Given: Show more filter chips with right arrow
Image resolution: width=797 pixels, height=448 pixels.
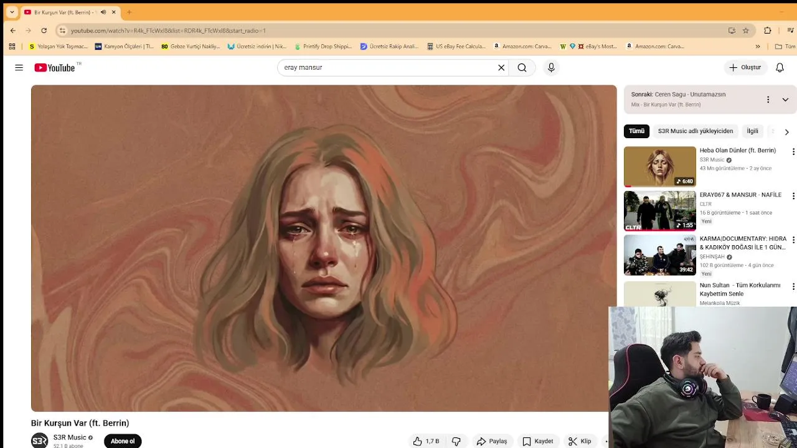Looking at the screenshot, I should [786, 132].
